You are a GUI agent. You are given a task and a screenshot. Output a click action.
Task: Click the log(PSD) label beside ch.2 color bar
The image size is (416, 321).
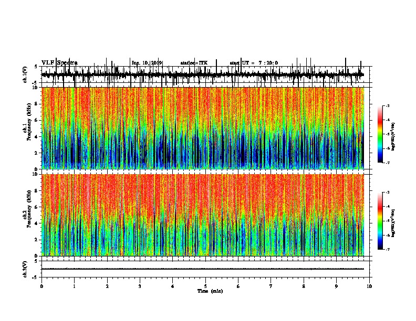tap(393, 223)
